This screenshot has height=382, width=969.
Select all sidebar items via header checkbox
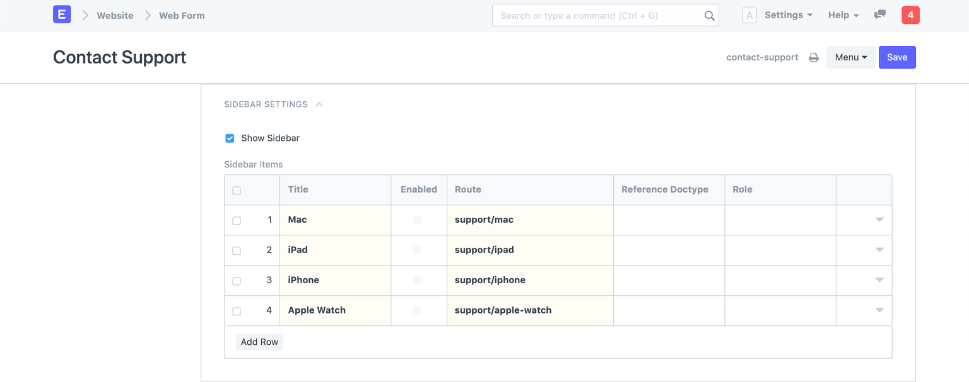pos(237,189)
